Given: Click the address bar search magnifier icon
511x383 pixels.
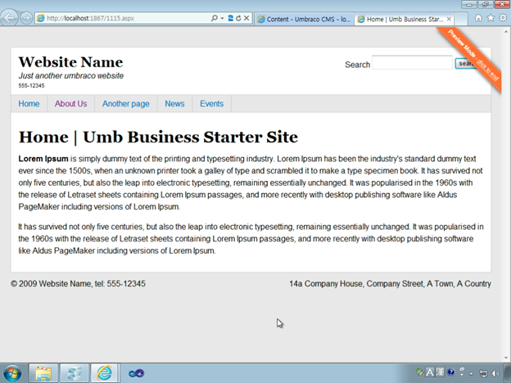Looking at the screenshot, I should tap(214, 18).
